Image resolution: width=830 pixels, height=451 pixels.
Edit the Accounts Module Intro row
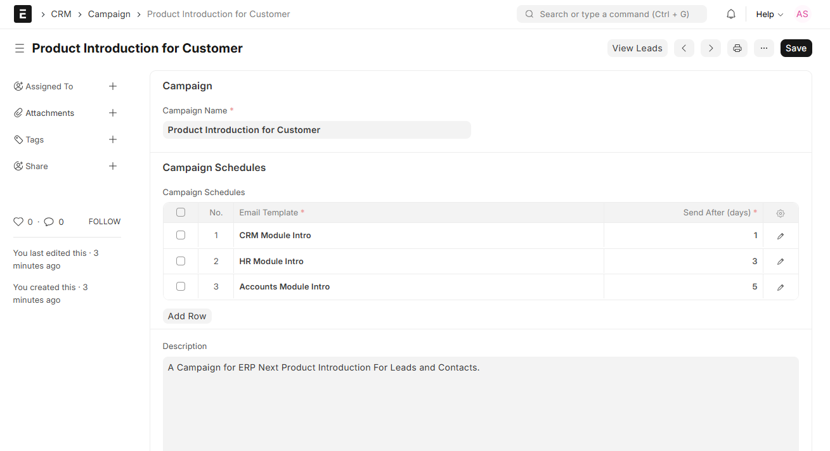780,287
